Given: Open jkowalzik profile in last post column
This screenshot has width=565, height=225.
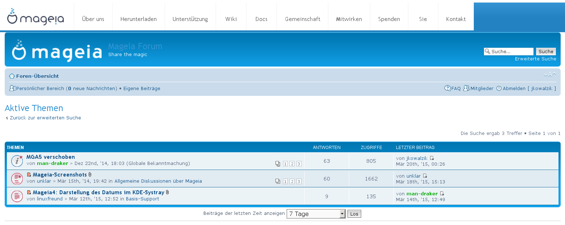Looking at the screenshot, I should [417, 158].
